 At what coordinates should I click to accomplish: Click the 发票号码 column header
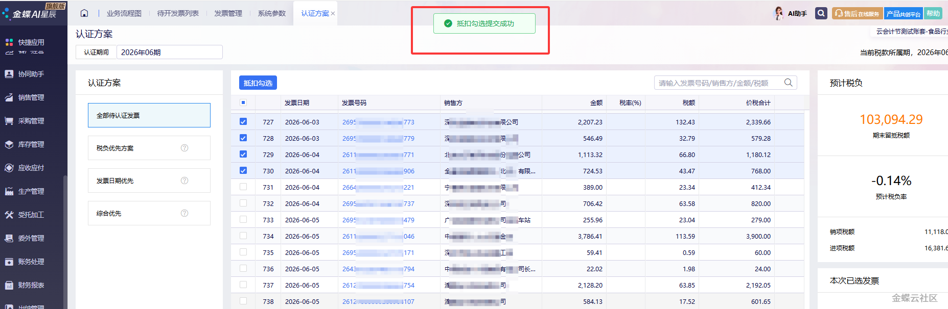pos(354,102)
